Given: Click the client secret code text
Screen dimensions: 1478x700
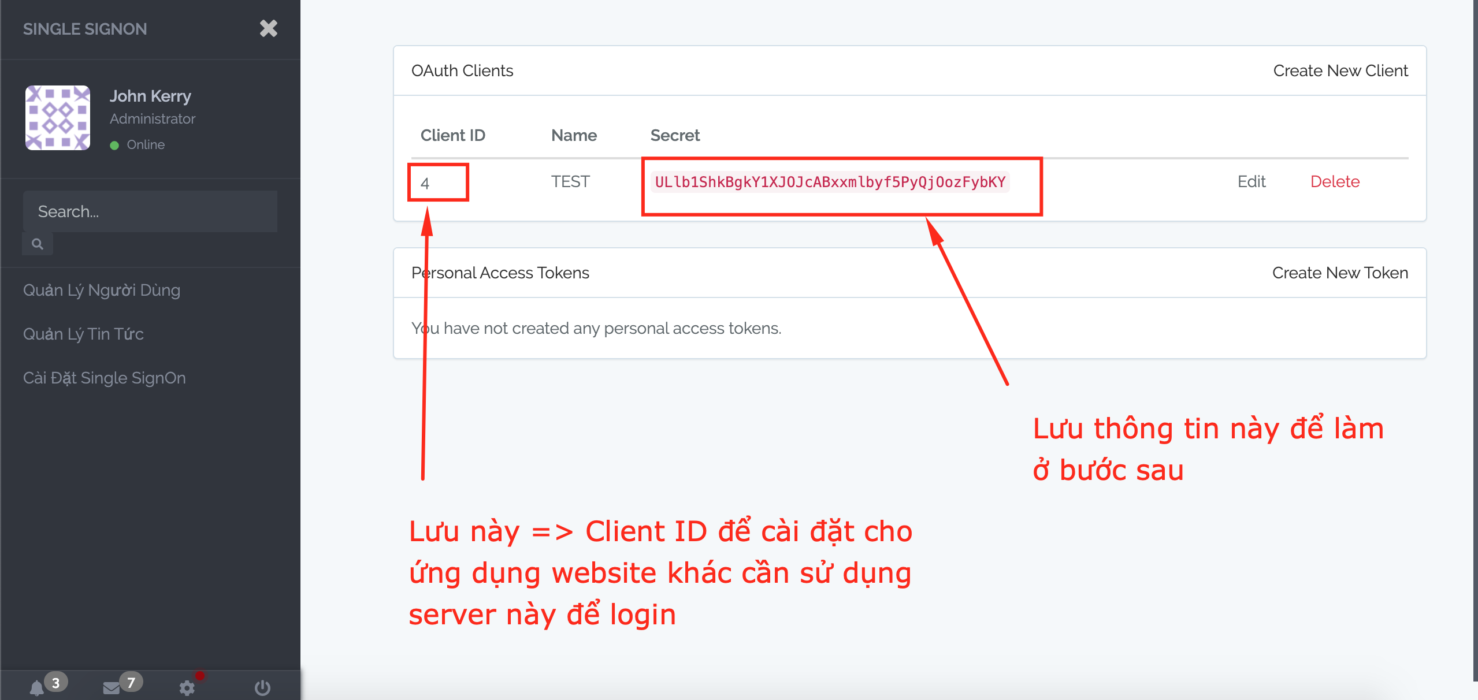Looking at the screenshot, I should coord(830,182).
